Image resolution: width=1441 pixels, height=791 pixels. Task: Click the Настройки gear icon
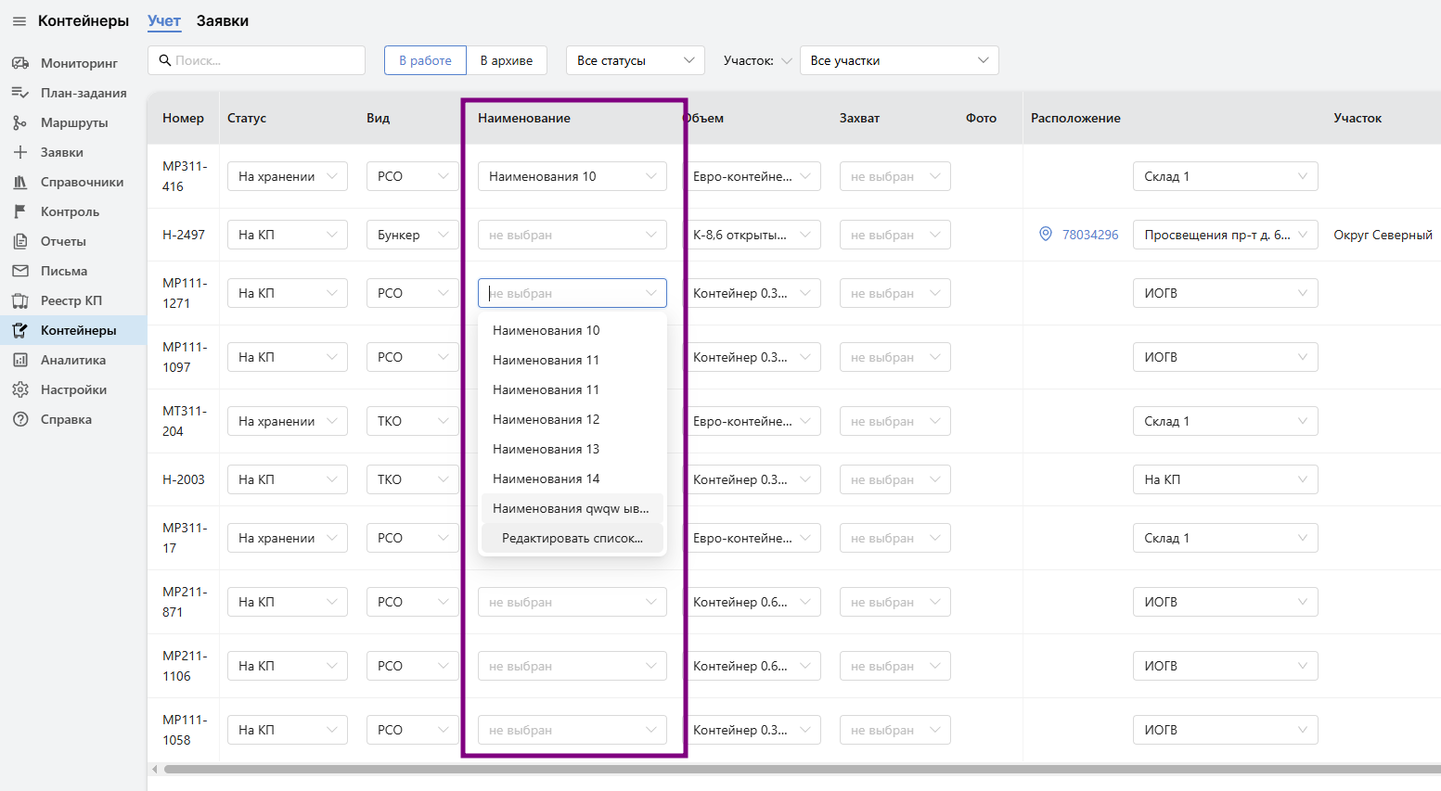click(x=19, y=389)
